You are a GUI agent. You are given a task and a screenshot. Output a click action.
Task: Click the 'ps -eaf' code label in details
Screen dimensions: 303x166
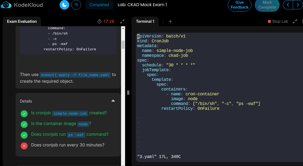[x=76, y=135]
